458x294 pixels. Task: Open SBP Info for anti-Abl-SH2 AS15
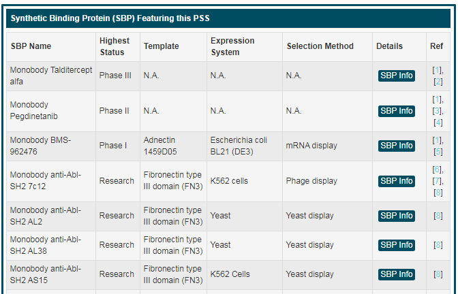click(396, 274)
